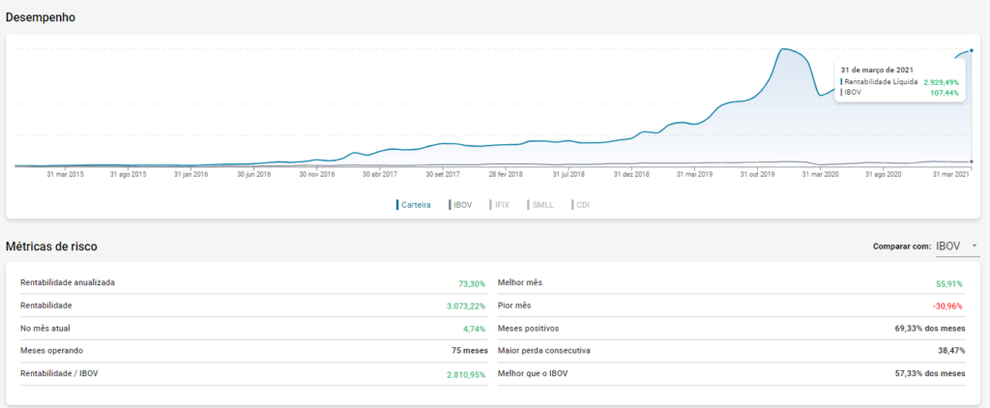This screenshot has width=990, height=408.
Task: Click the 30 jun 2016 axis label
Action: [x=253, y=175]
